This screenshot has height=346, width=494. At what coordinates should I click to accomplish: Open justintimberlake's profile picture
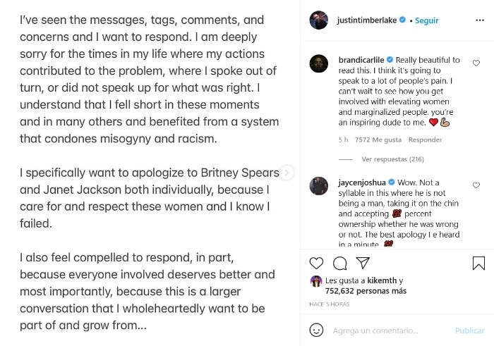click(x=318, y=20)
